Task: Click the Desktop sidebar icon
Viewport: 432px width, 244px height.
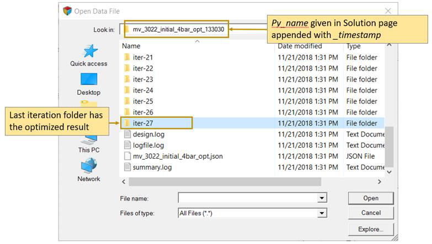Action: [x=88, y=83]
